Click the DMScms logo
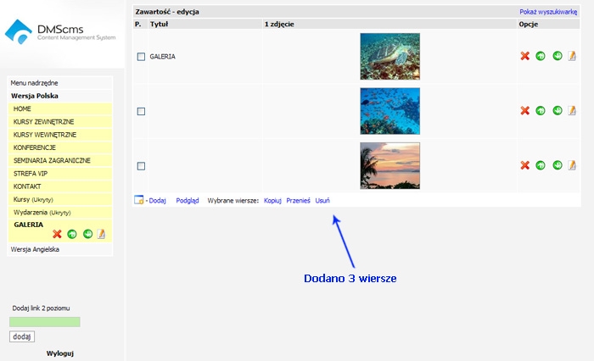The image size is (594, 361). [x=60, y=32]
